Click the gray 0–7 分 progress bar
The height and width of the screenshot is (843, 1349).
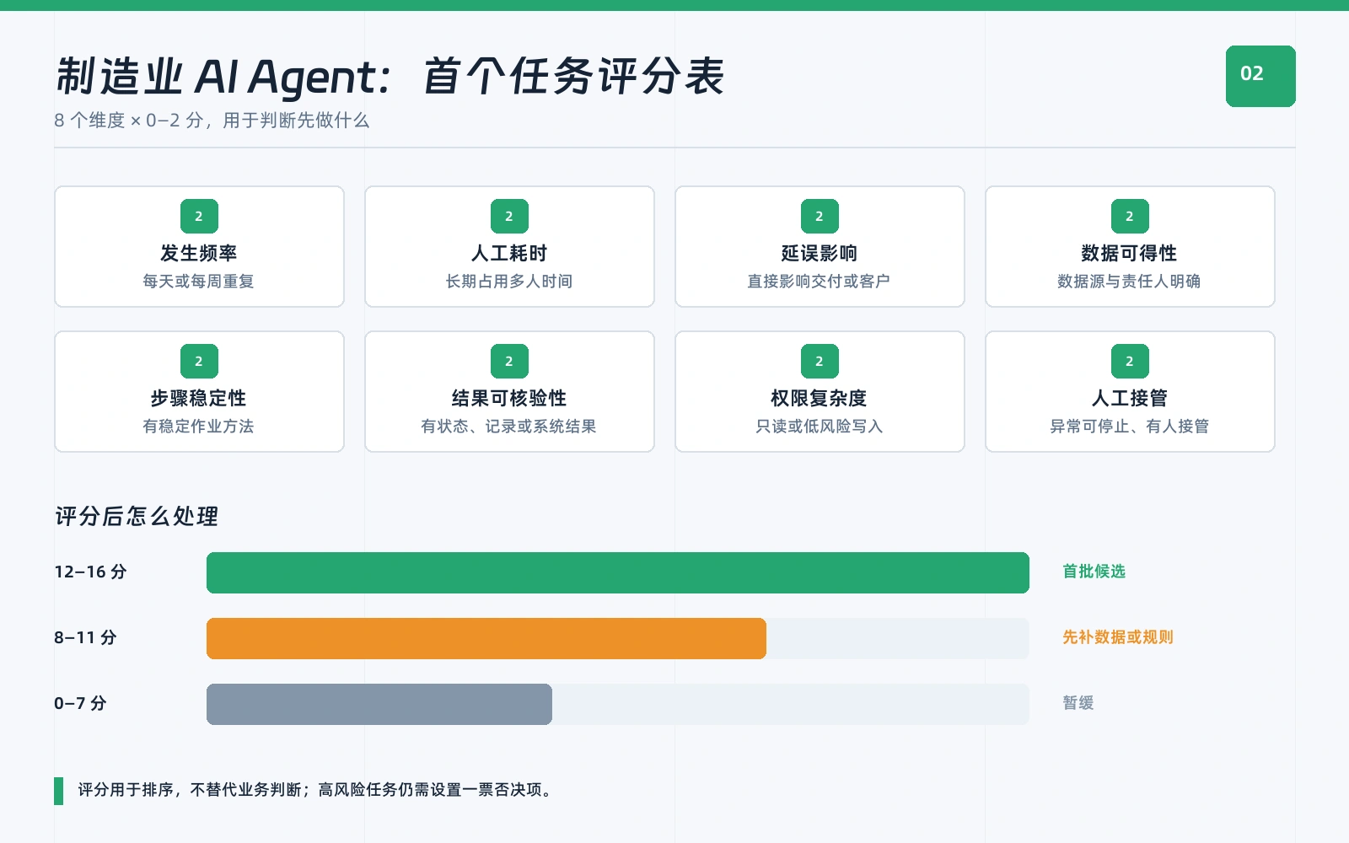(379, 705)
